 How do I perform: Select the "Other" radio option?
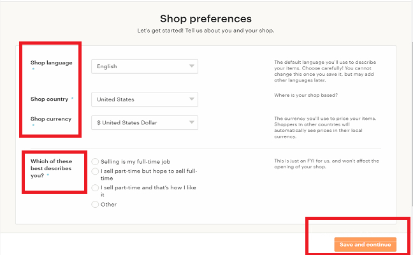pos(96,205)
